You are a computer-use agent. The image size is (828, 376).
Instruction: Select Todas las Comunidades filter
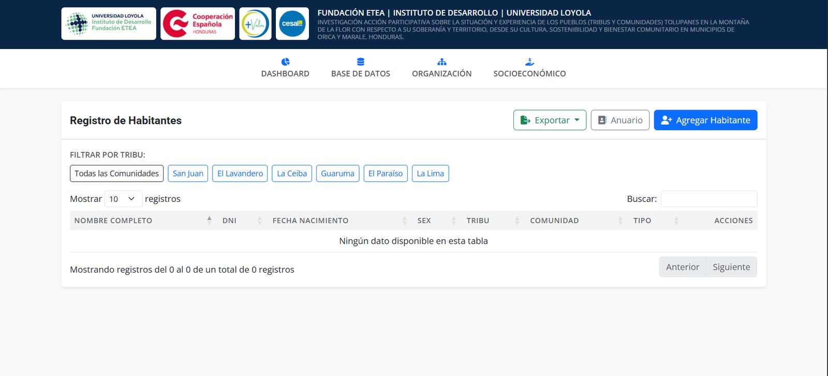(117, 174)
